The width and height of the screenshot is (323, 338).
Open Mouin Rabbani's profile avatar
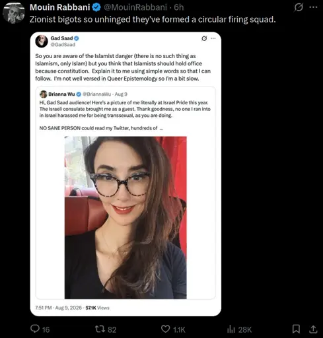[14, 13]
